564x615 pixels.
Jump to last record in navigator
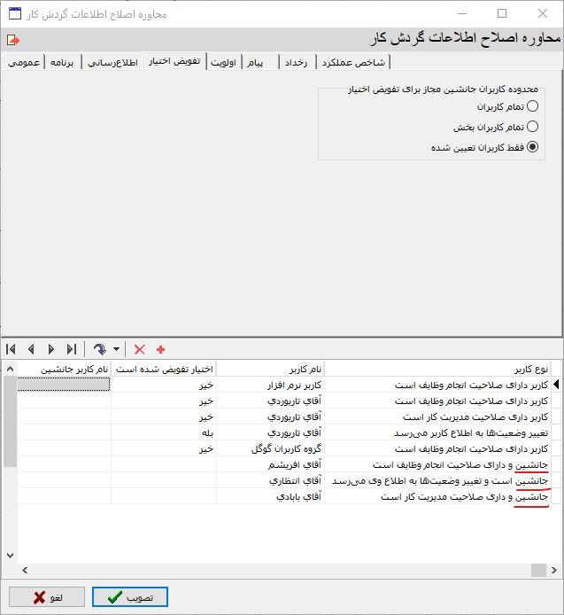point(72,349)
